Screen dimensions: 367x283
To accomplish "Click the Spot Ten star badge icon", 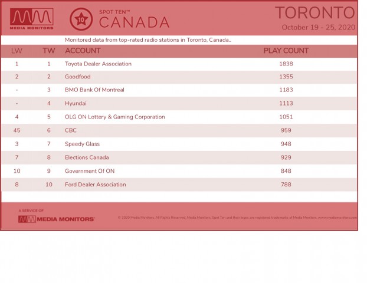I will coord(81,19).
